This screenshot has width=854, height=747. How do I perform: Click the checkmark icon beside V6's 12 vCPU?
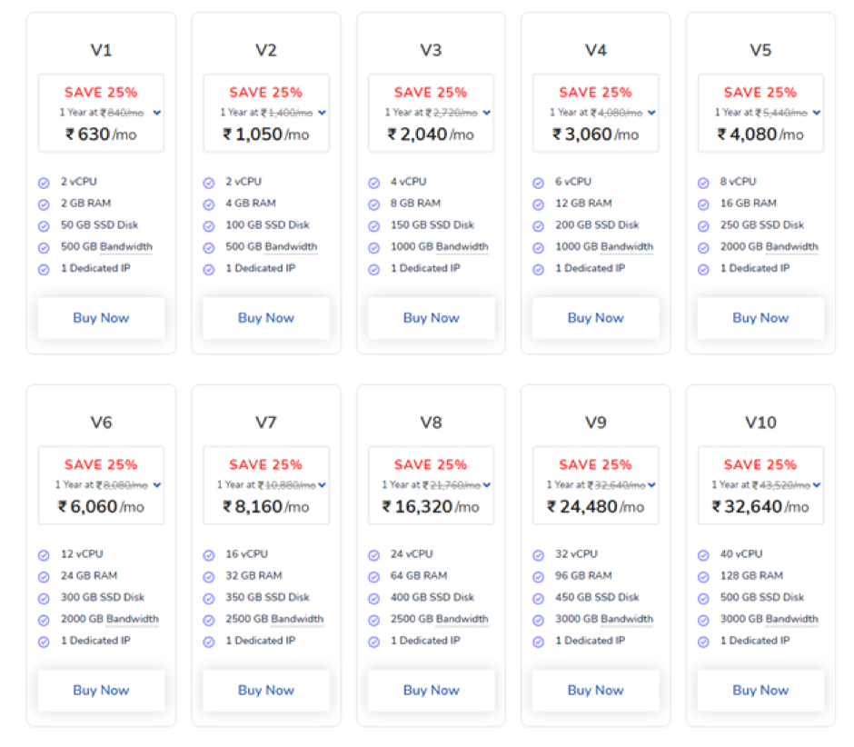[44, 555]
